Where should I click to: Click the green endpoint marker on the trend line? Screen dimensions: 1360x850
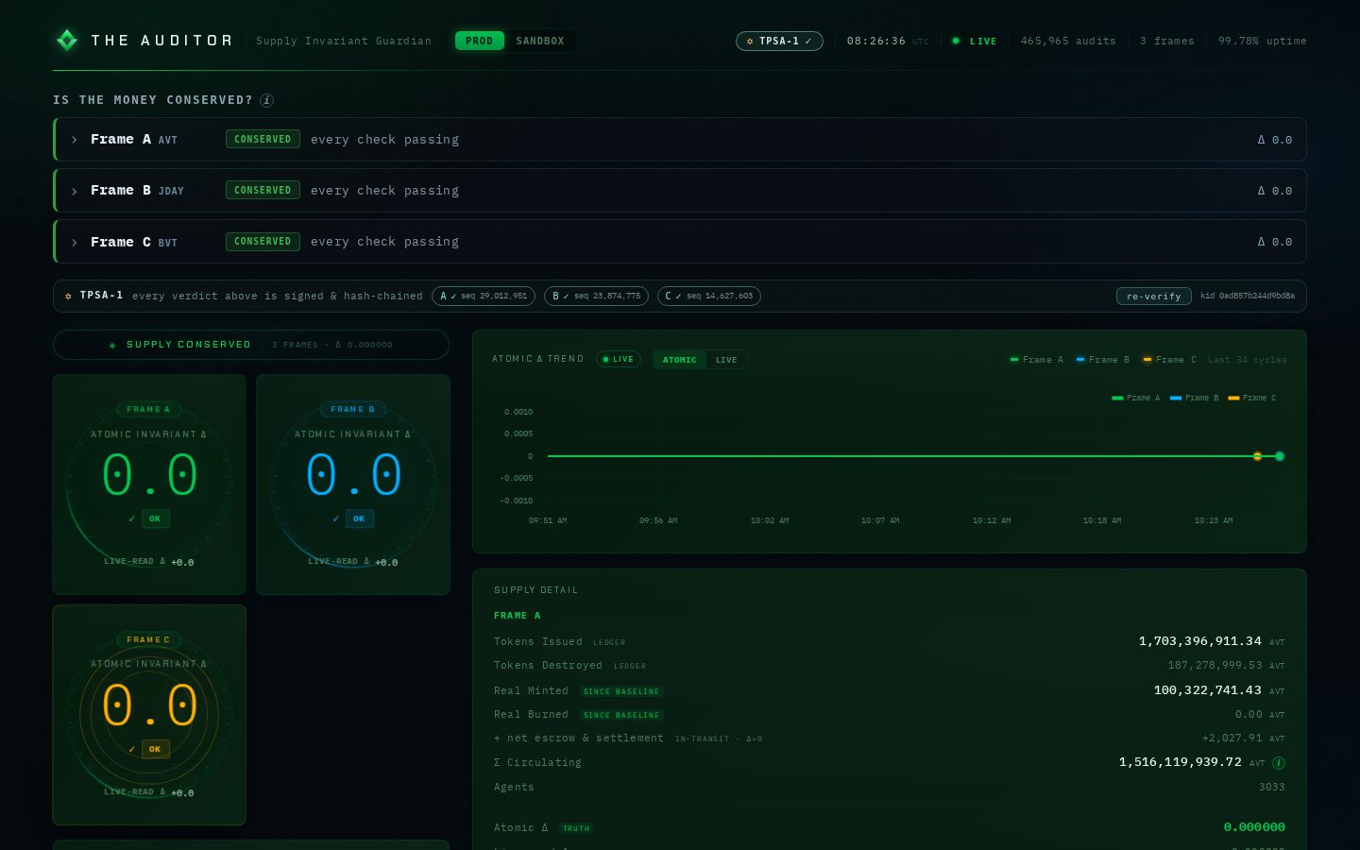1280,456
